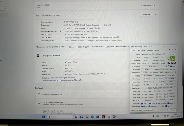Click Settings gear on taskbar
This screenshot has height=126, width=184.
(x=114, y=117)
